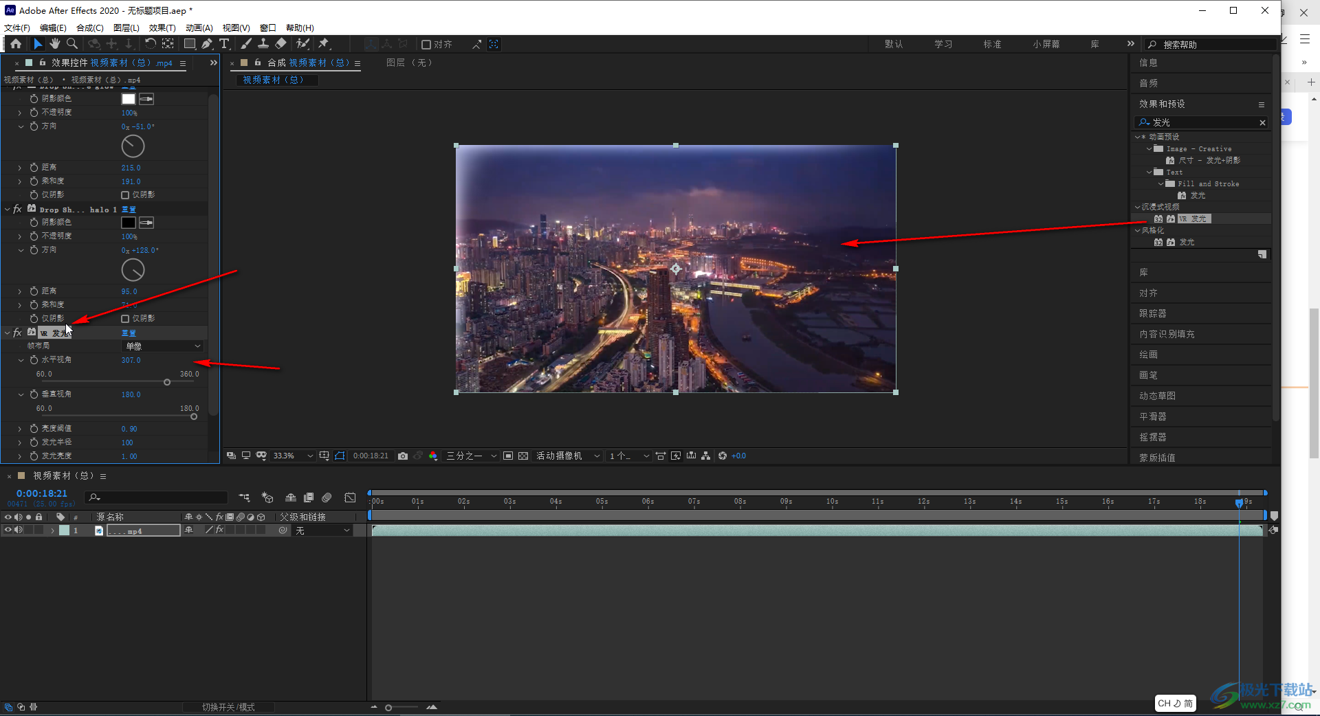Image resolution: width=1320 pixels, height=716 pixels.
Task: Enable 仅阴影 checkbox under Drop Sh... halo 1
Action: tap(125, 319)
